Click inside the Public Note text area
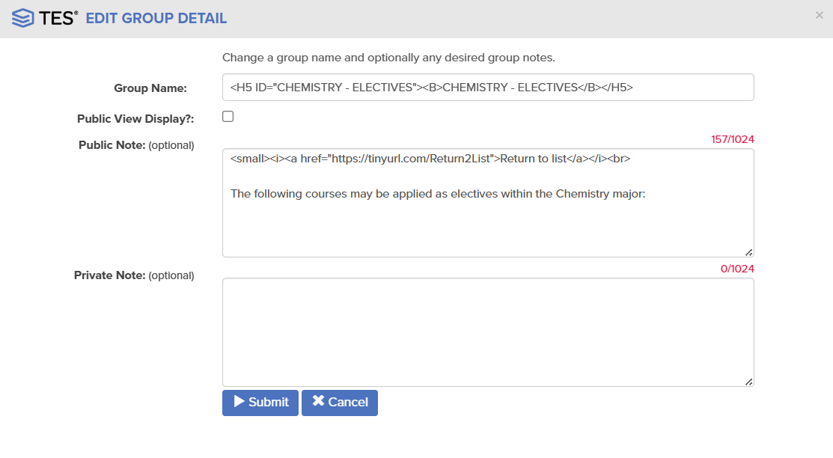This screenshot has height=458, width=833. [488, 203]
